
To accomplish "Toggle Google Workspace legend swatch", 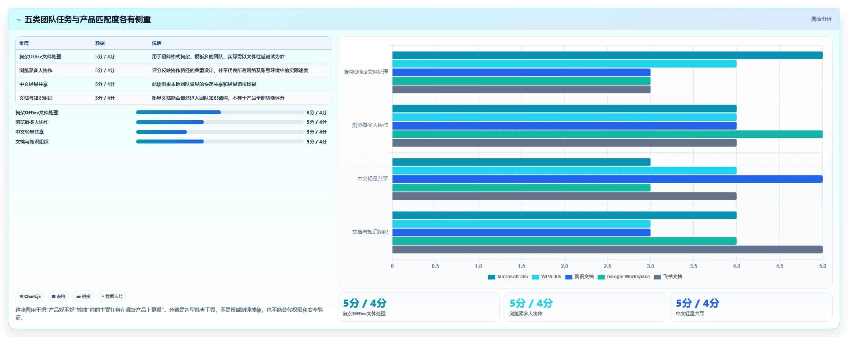I will pyautogui.click(x=601, y=277).
